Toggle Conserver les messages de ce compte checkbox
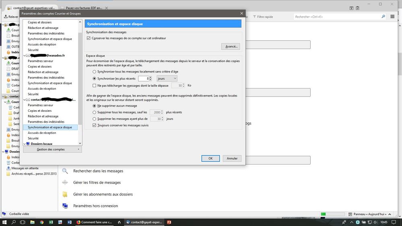The image size is (402, 226). [x=89, y=38]
